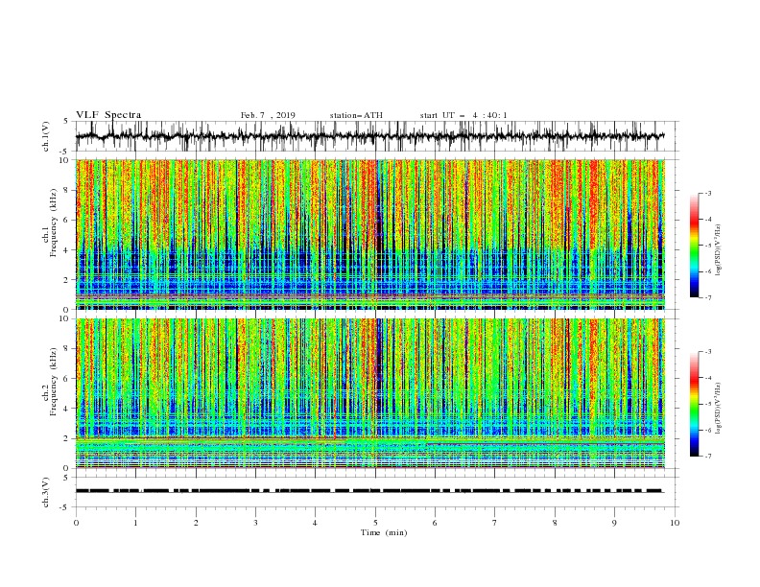Viewport: 760px width, 587px height.
Task: Click the ch.1 color bar '-7' label
Action: click(708, 297)
